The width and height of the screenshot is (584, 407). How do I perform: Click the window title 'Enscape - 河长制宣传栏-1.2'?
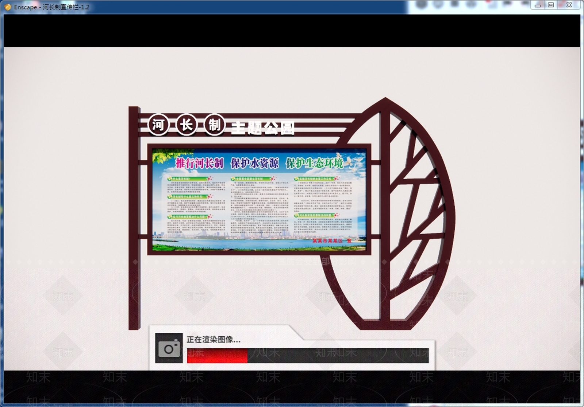pos(52,7)
